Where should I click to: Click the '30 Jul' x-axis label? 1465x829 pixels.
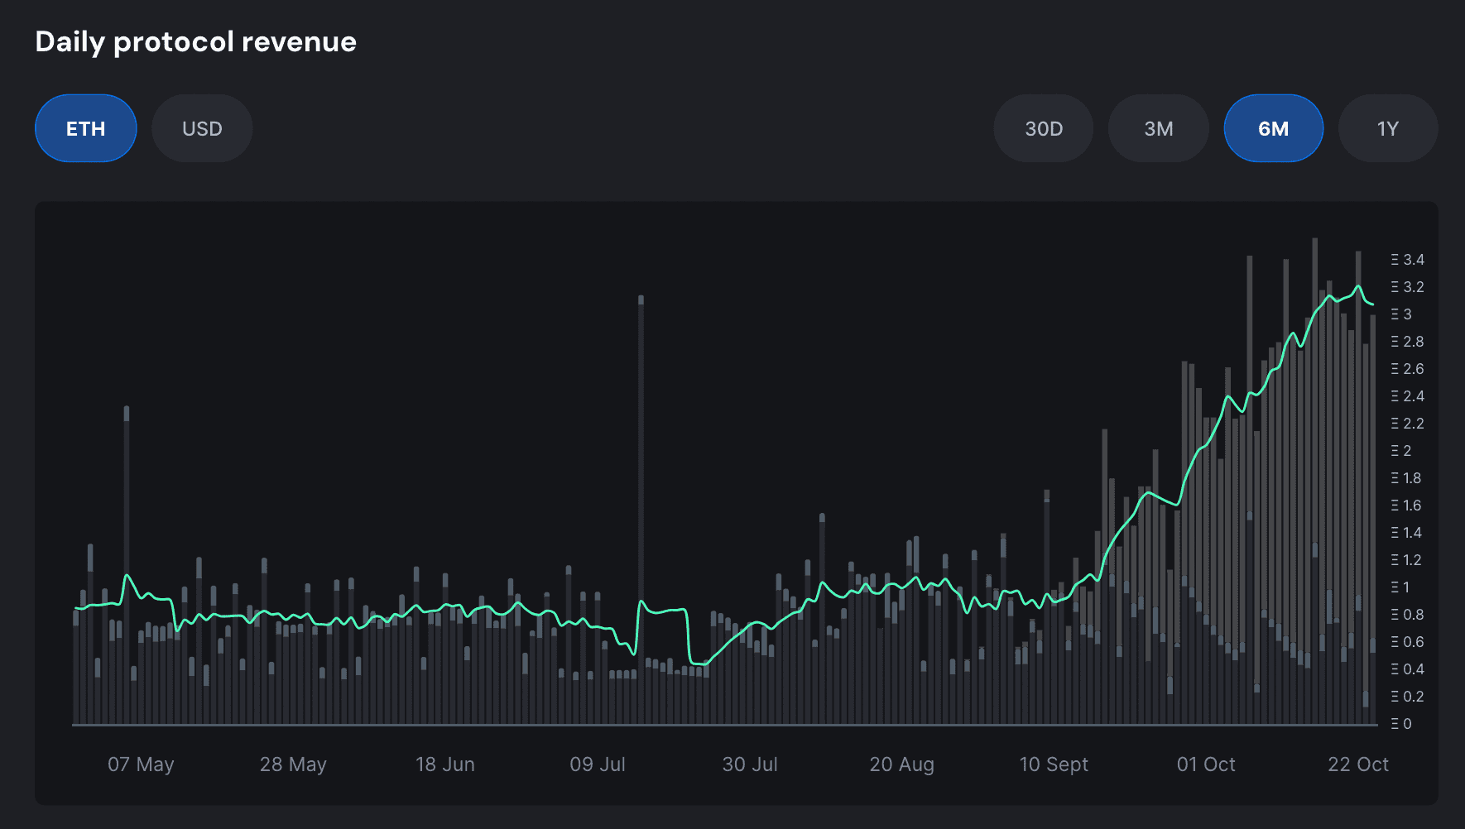[750, 764]
